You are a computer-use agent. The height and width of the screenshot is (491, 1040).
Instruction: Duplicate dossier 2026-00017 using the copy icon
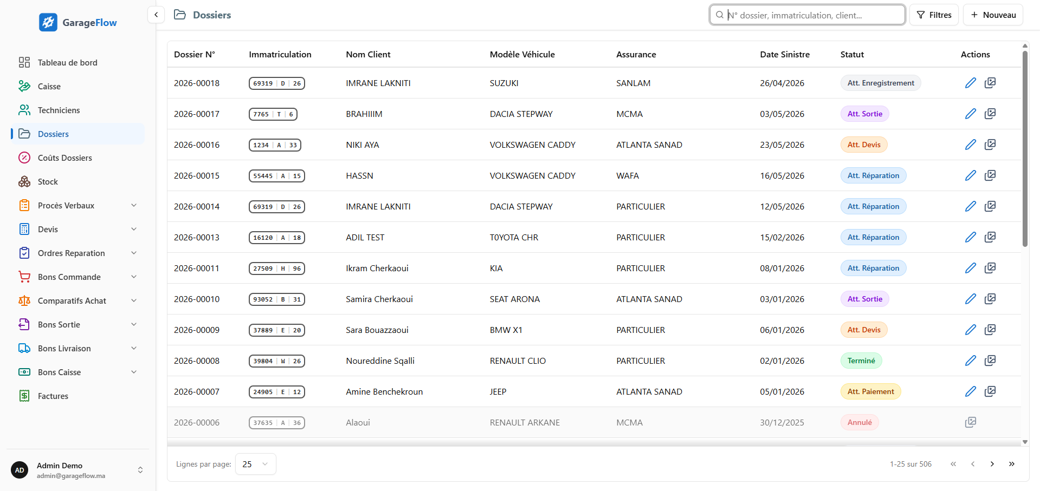click(990, 114)
